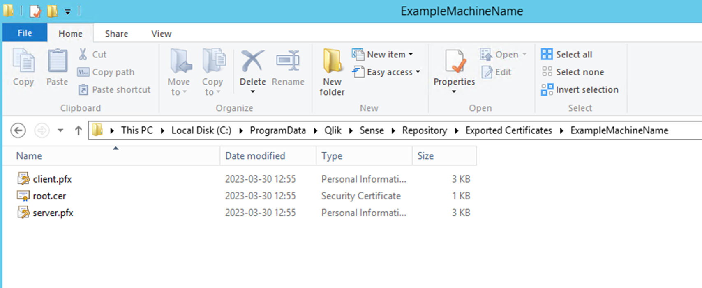Switch to the Home ribbon tab
This screenshot has width=702, height=288.
pos(70,34)
